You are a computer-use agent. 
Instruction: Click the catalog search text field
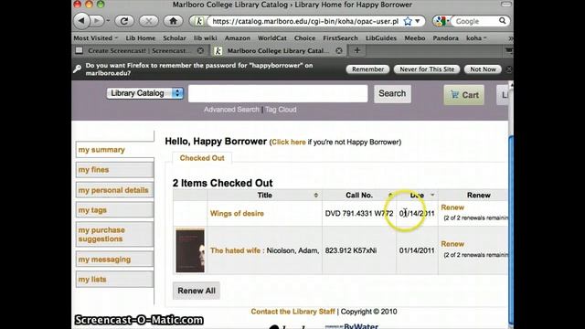278,93
